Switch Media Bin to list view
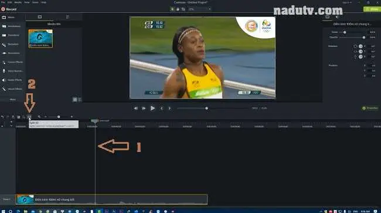 pyautogui.click(x=79, y=99)
